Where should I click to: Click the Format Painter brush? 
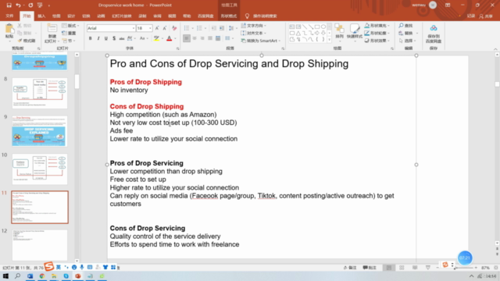pos(27,41)
